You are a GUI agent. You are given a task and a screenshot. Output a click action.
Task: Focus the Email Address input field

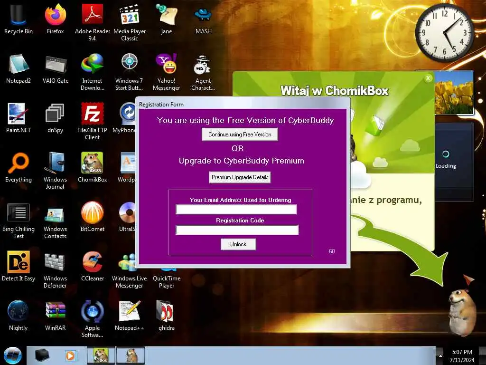[x=236, y=210]
